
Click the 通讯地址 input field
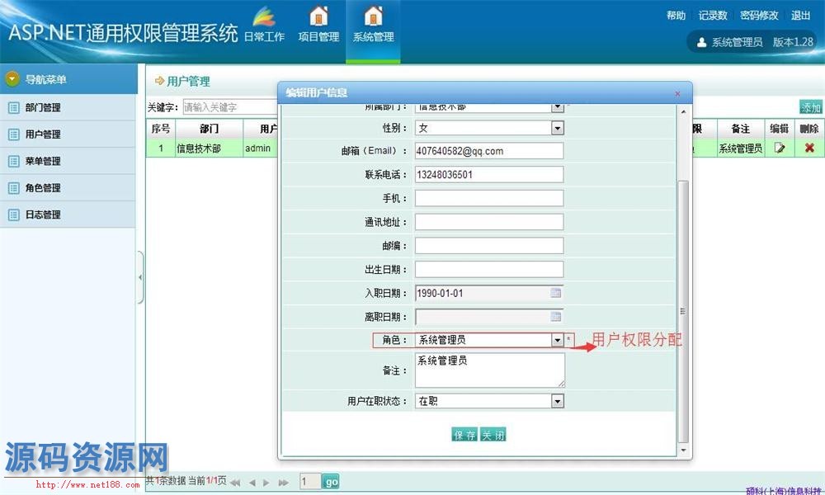pos(489,222)
